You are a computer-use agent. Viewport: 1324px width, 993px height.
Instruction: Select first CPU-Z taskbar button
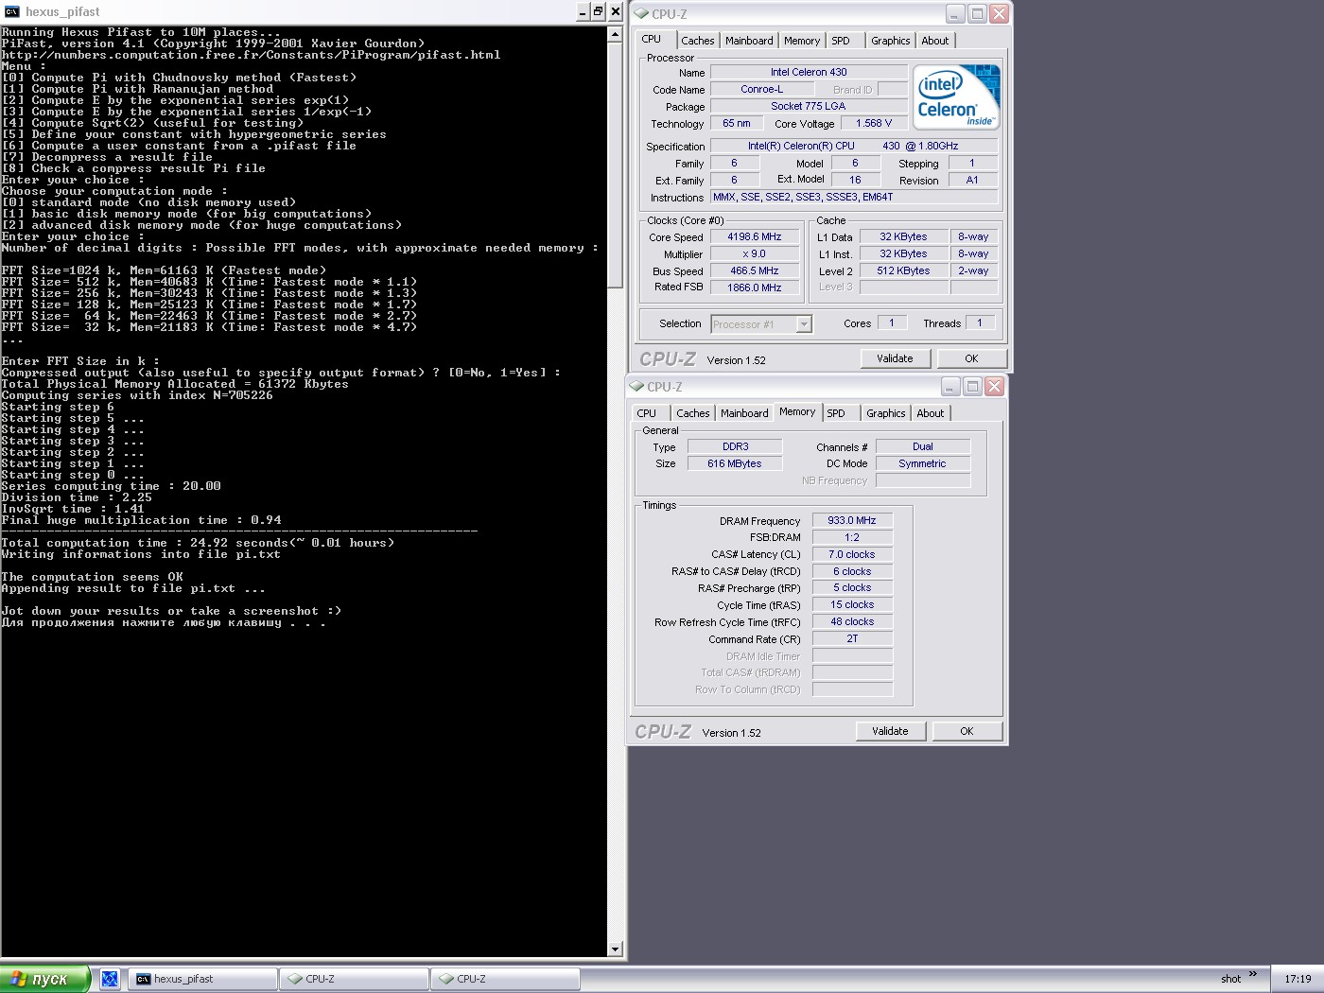(x=355, y=979)
